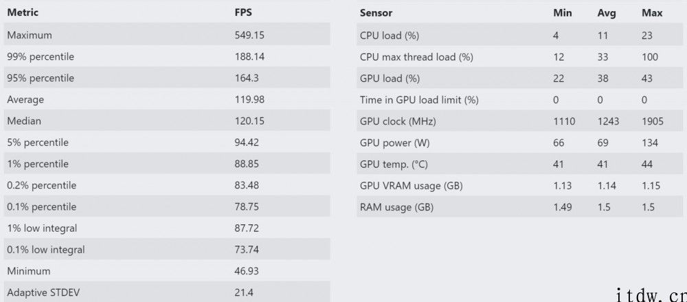Viewport: 687px width, 302px height.
Task: Select the 99% percentile row
Action: pos(167,56)
